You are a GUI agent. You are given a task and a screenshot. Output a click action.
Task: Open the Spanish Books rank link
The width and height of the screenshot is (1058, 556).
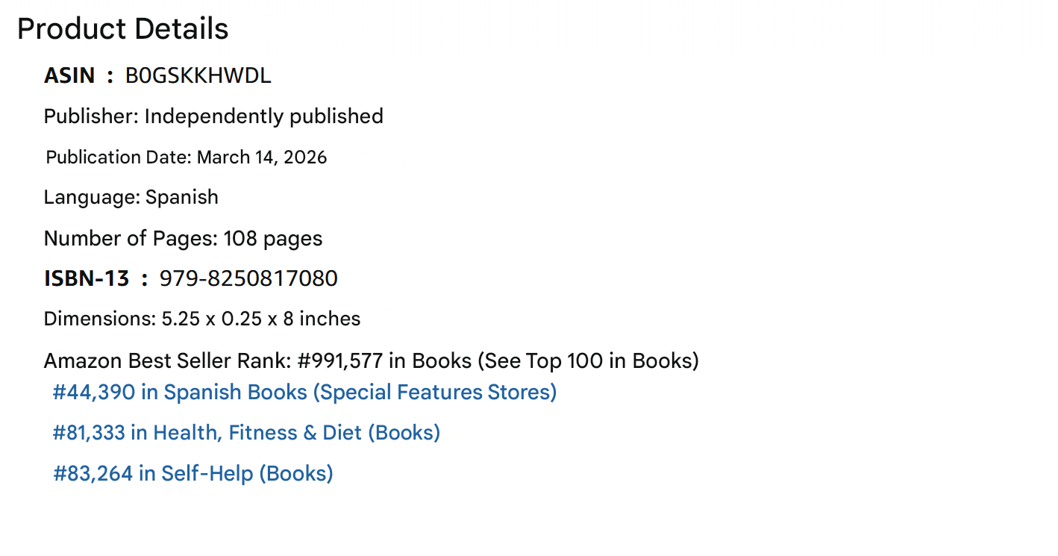coord(304,393)
